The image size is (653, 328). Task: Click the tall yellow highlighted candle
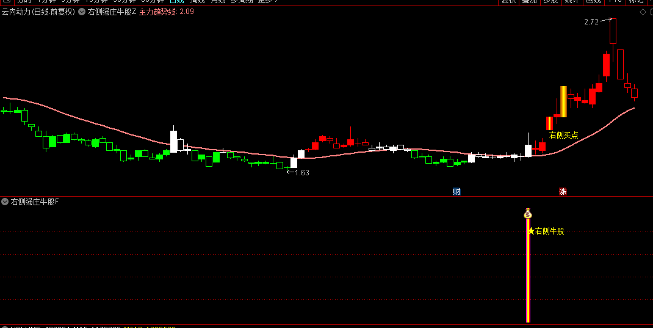(x=563, y=101)
